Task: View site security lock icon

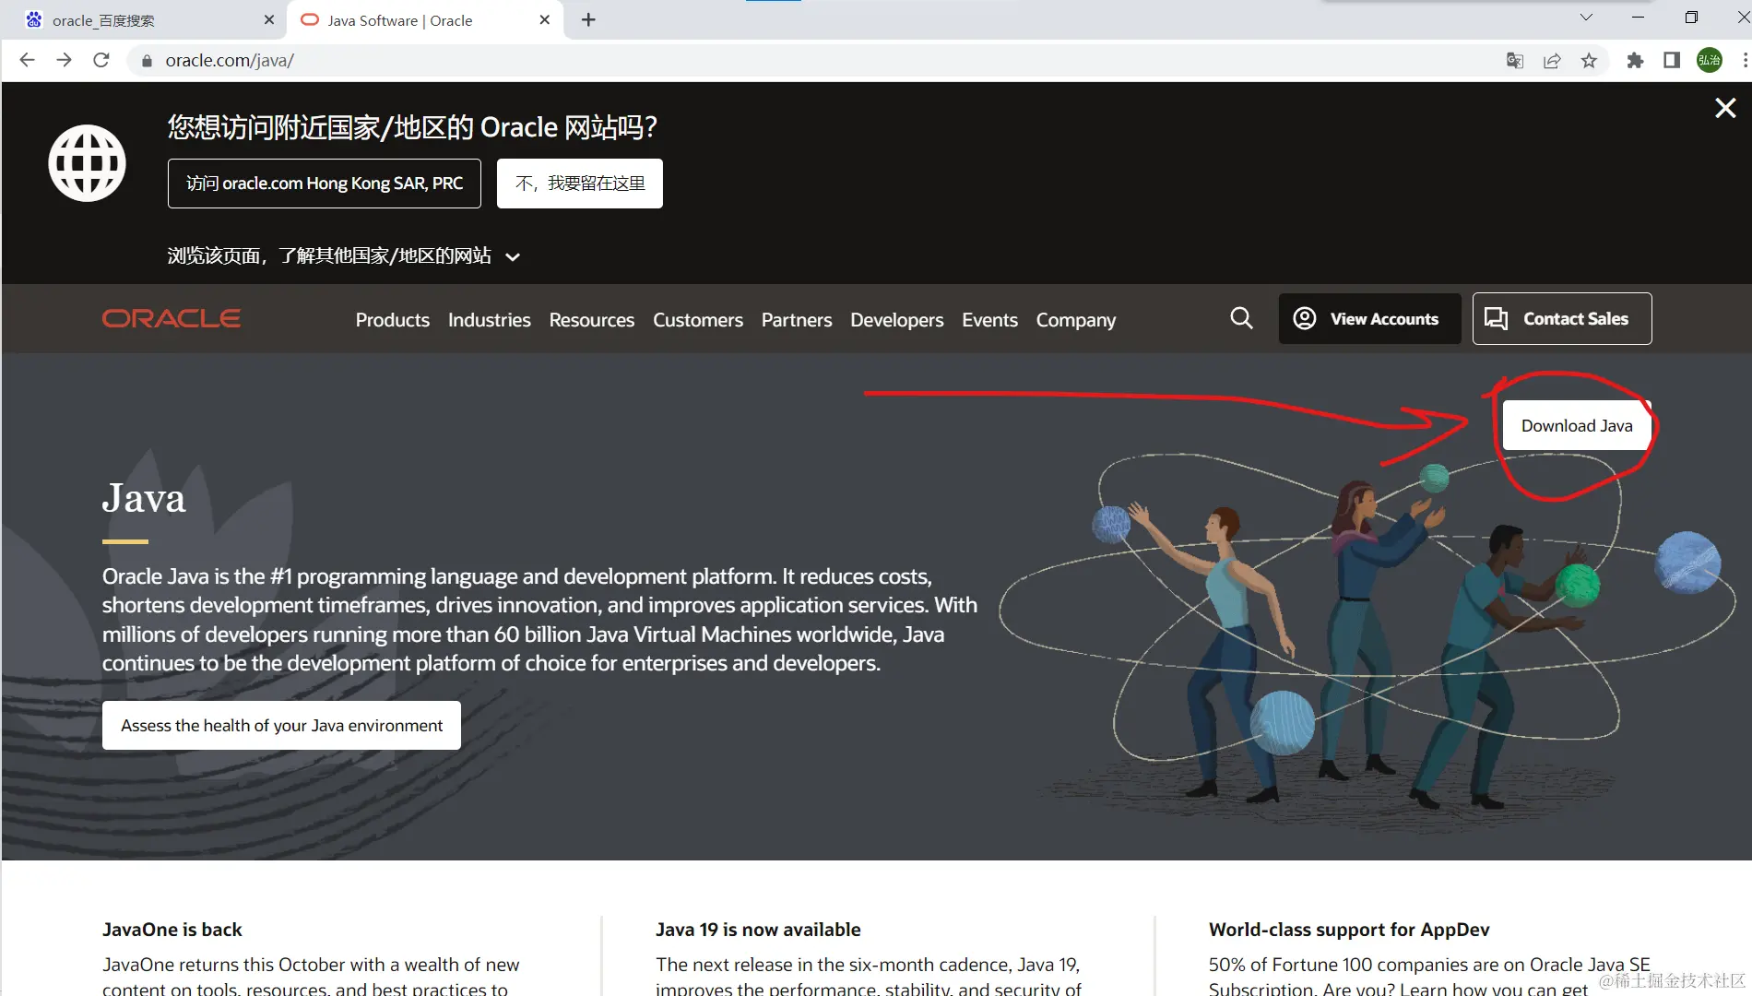Action: (147, 61)
